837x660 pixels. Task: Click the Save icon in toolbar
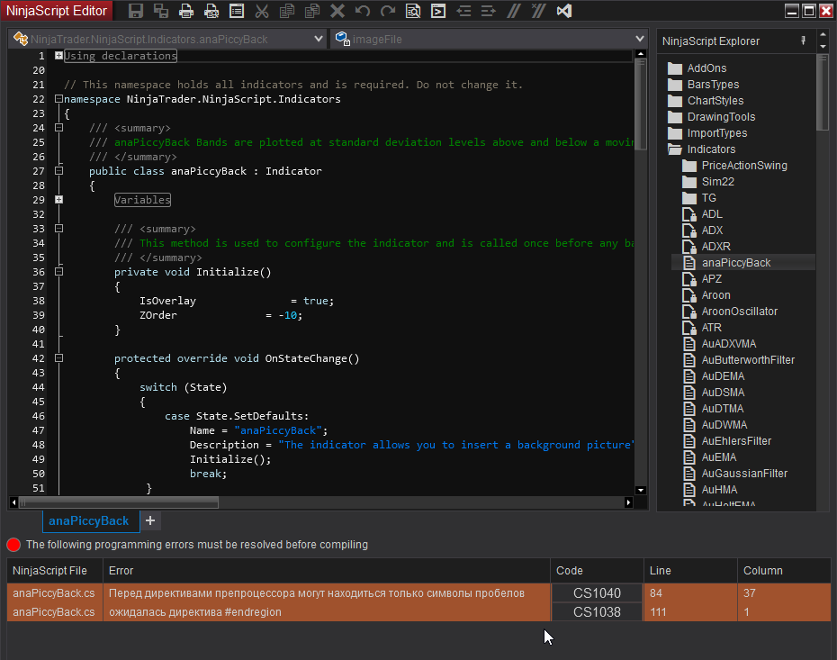(x=136, y=12)
